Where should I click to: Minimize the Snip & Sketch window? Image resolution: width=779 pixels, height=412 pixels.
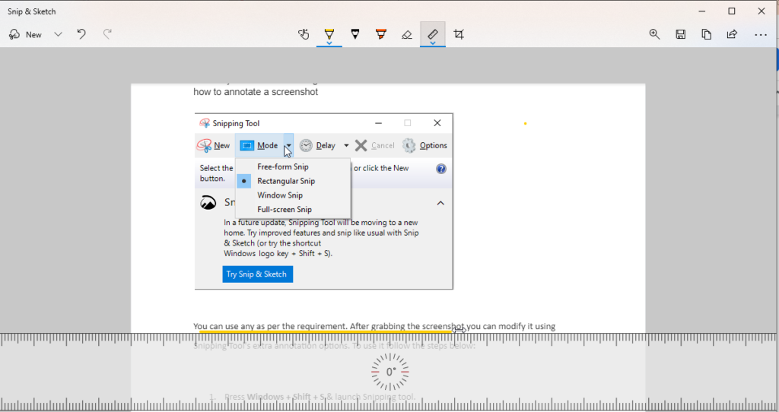pos(702,11)
